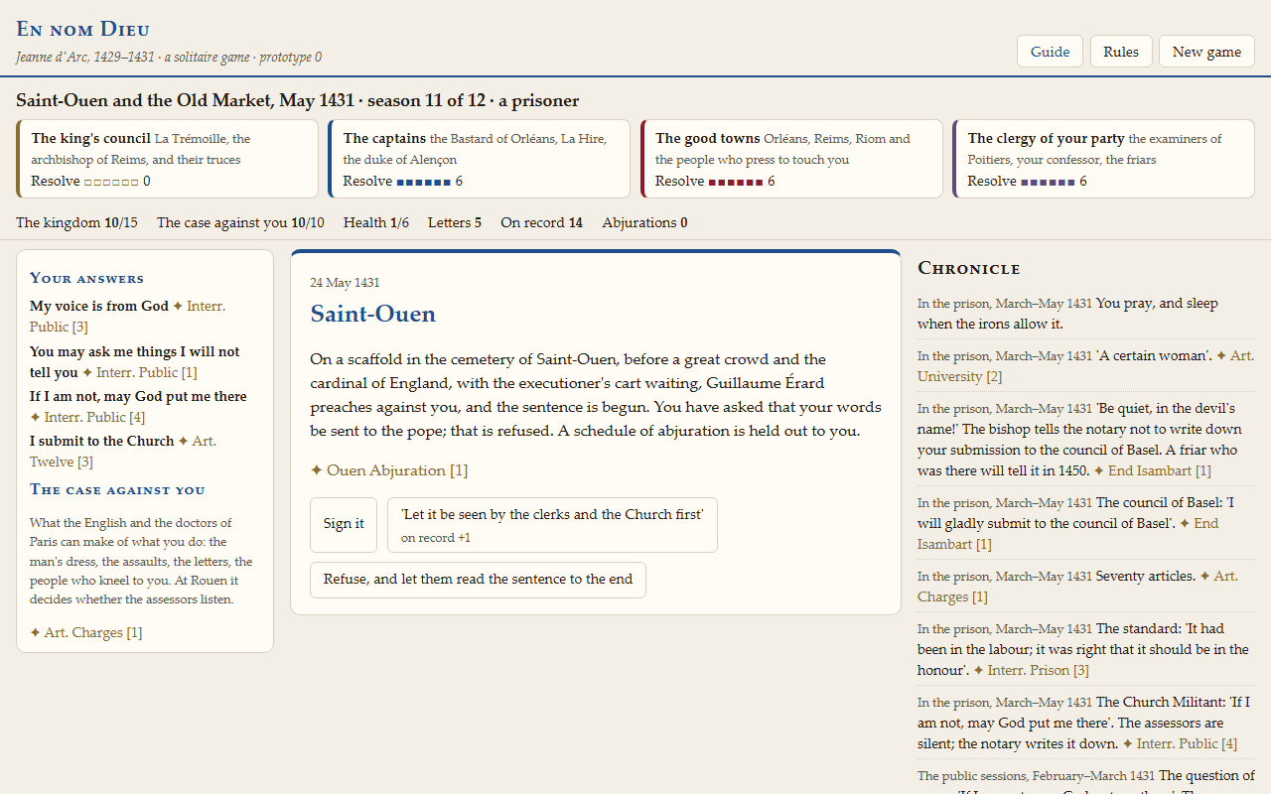Viewport: 1271px width, 794px height.
Task: Open the Guide
Action: 1050,52
